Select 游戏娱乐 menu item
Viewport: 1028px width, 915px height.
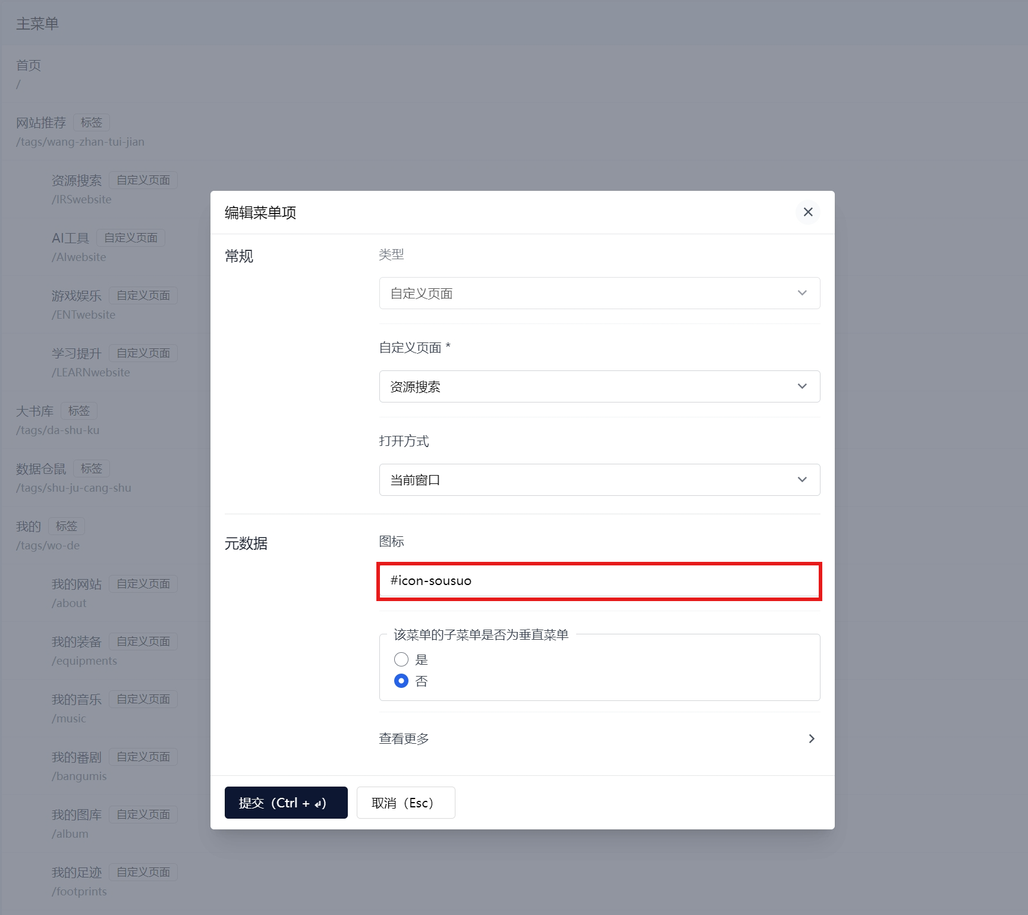tap(77, 296)
